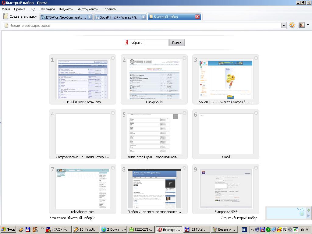Expand the Downloads taskbar group dropdown
Screen dimensions: 312x234
[x=125, y=229]
